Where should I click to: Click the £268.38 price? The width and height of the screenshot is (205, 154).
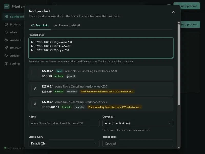point(47,92)
